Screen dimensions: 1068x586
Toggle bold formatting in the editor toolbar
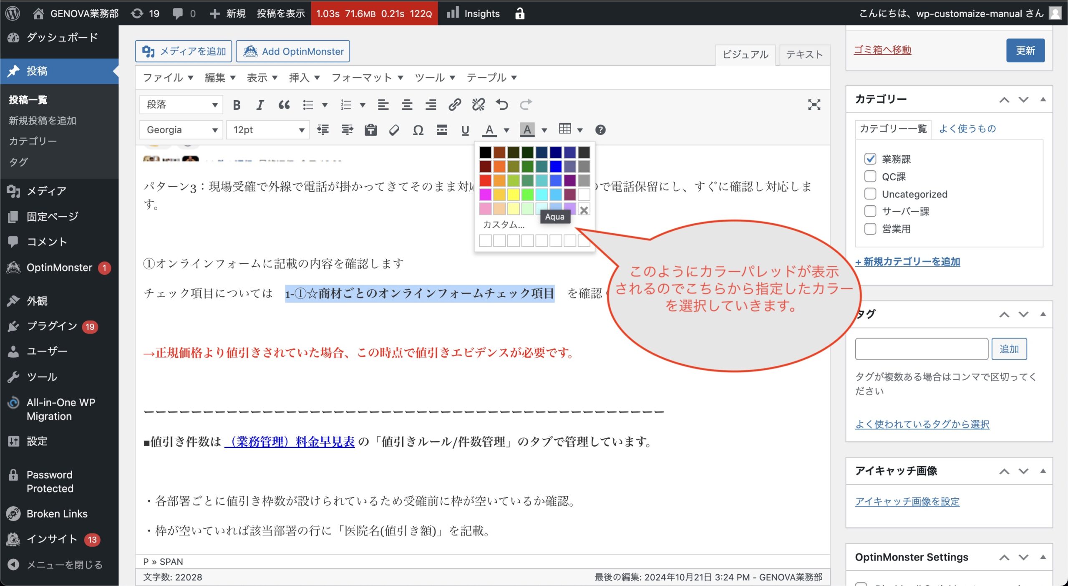click(237, 105)
